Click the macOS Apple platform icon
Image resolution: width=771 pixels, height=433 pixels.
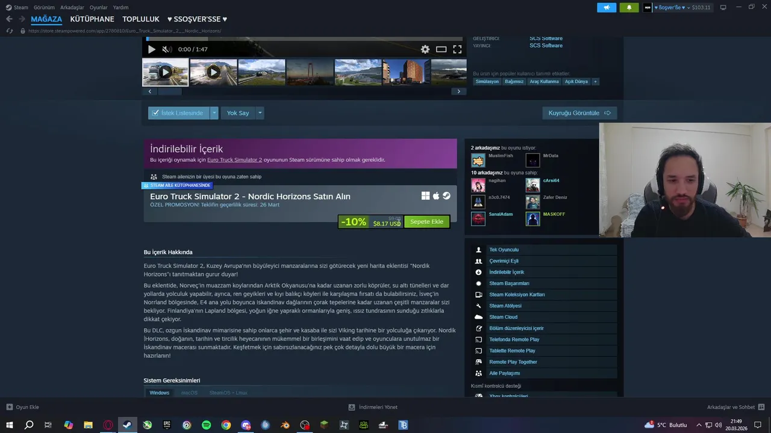tap(436, 196)
